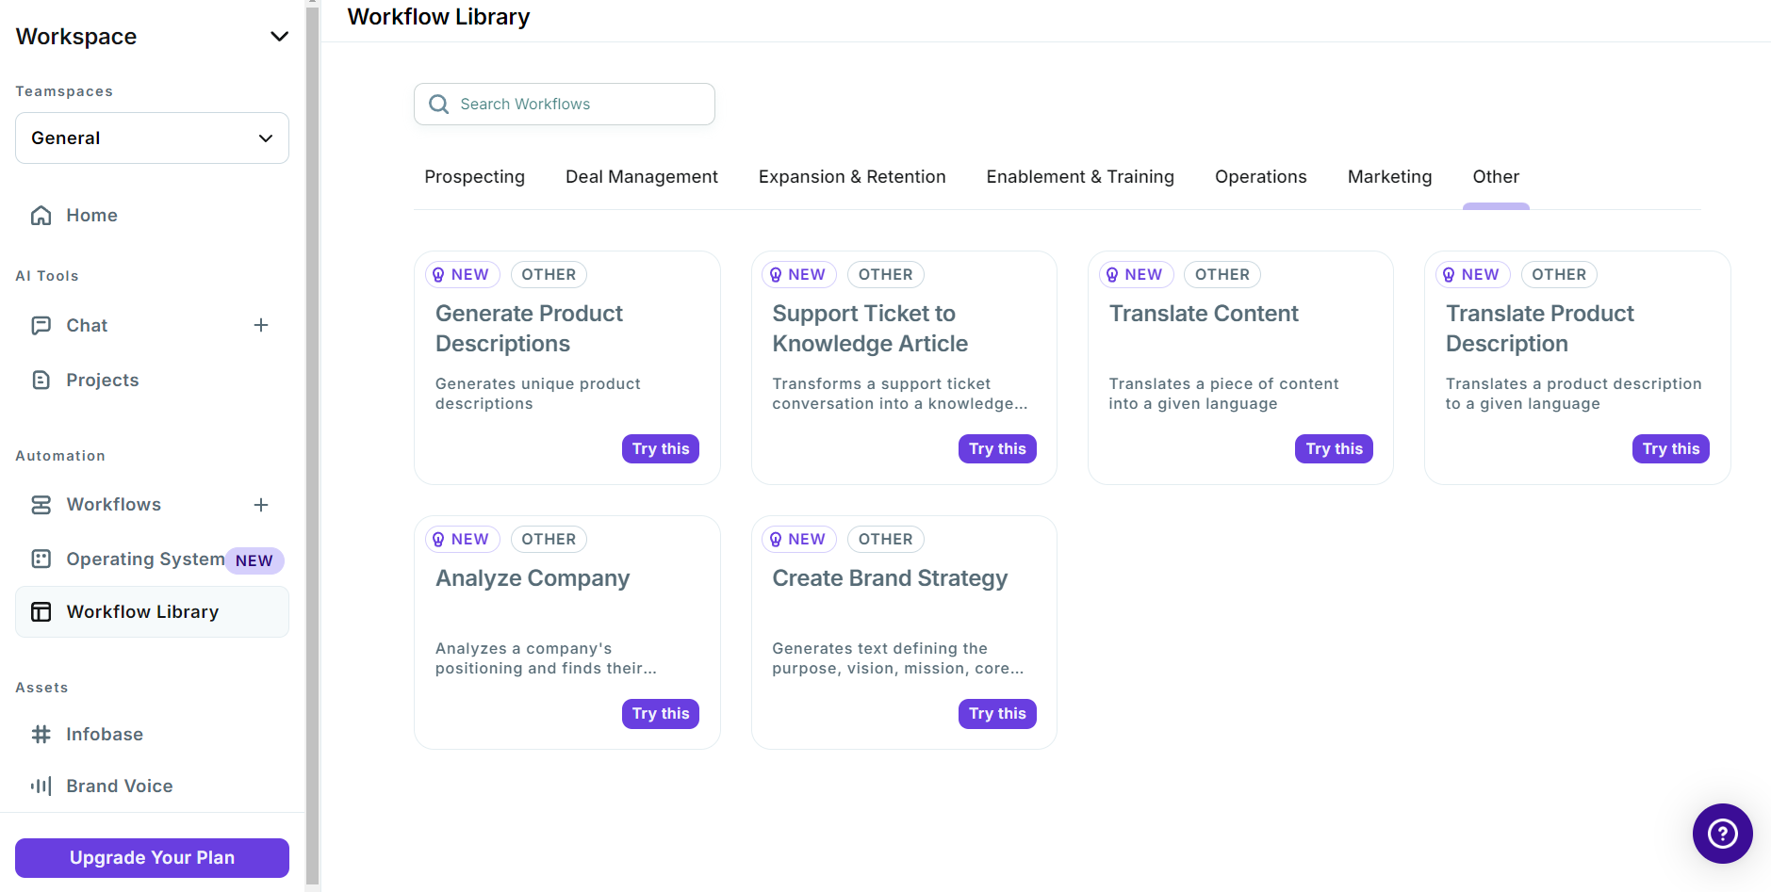
Task: Click the Brand Voice icon
Action: point(41,786)
